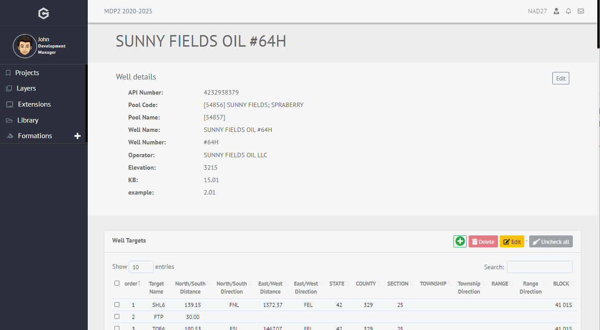Click the Edit button in Well details

560,78
